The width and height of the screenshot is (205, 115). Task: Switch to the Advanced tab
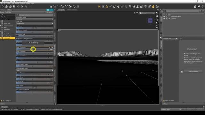[x=16, y=10]
